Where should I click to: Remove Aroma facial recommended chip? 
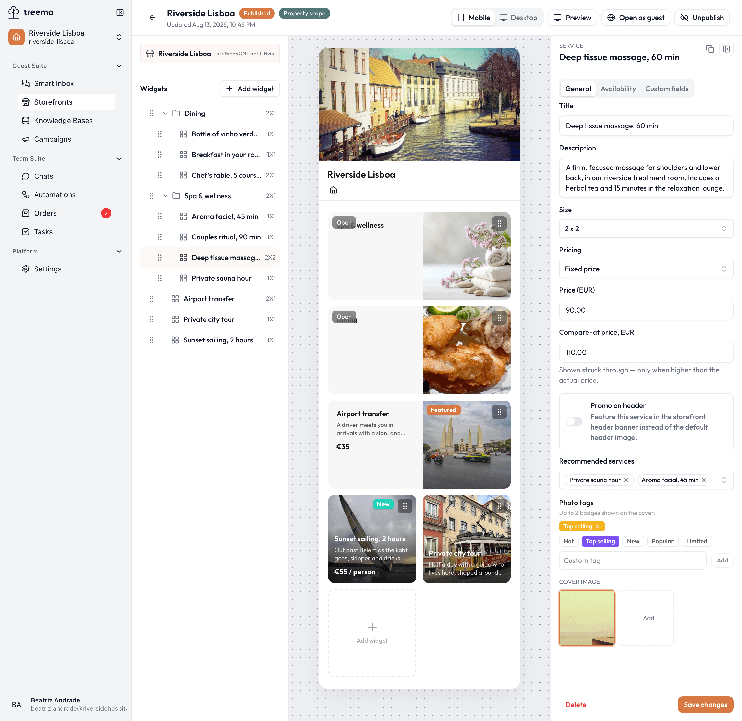pos(704,480)
